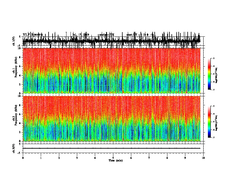
Task: Click the time-axis tick label '7'
Action: pos(149,158)
